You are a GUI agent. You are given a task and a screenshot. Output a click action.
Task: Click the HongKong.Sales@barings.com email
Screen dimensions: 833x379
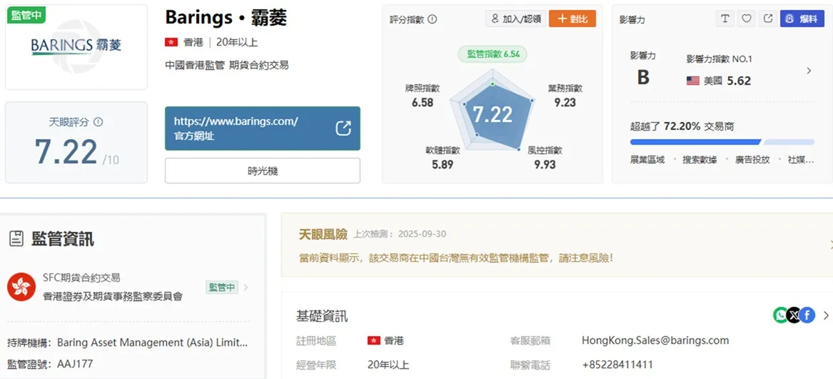pyautogui.click(x=655, y=340)
